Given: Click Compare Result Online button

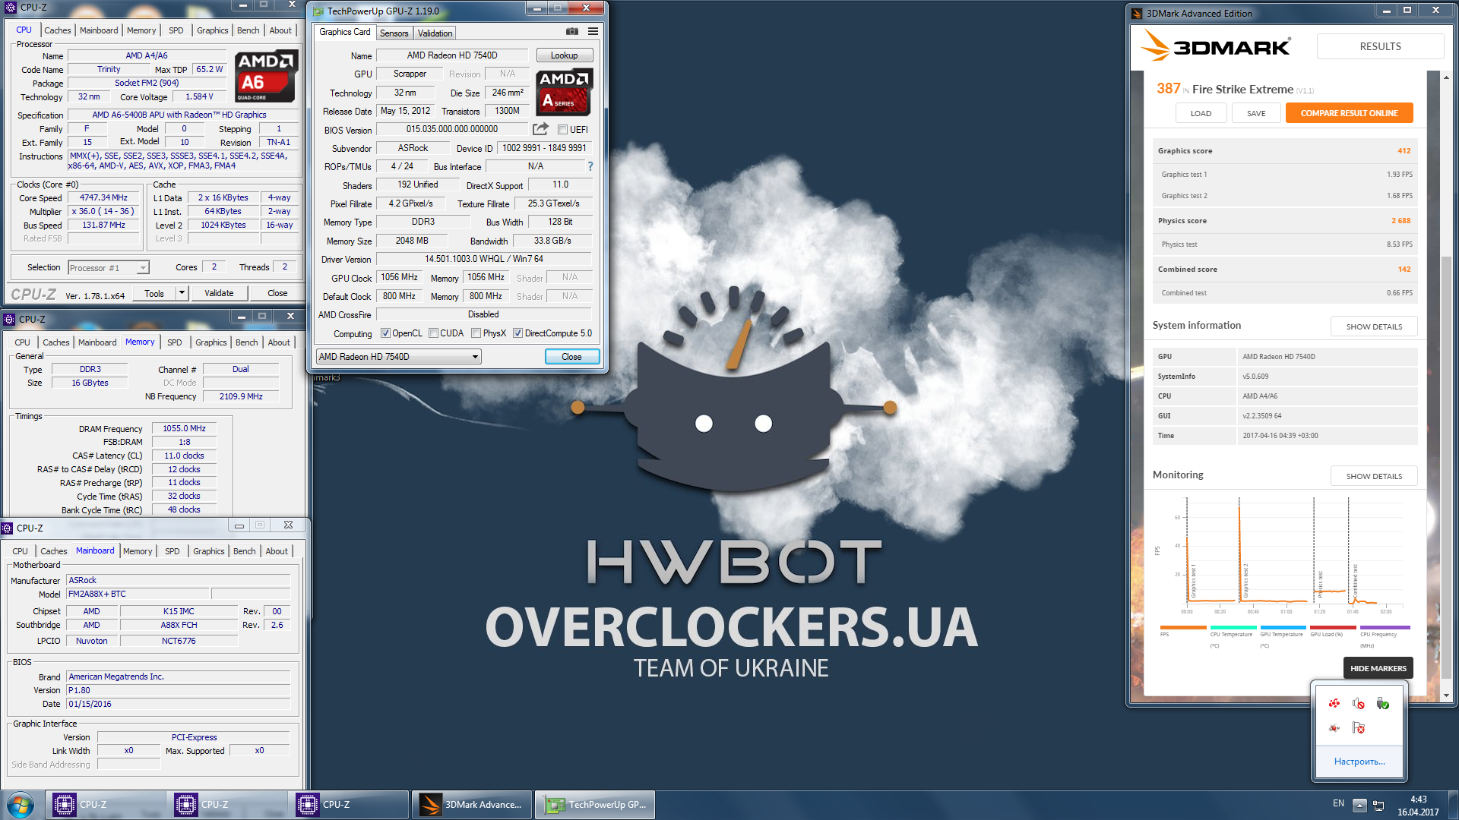Looking at the screenshot, I should coord(1349,113).
